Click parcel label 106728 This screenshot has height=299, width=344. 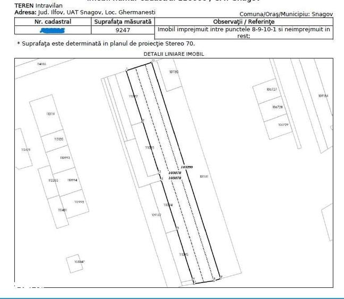278,107
